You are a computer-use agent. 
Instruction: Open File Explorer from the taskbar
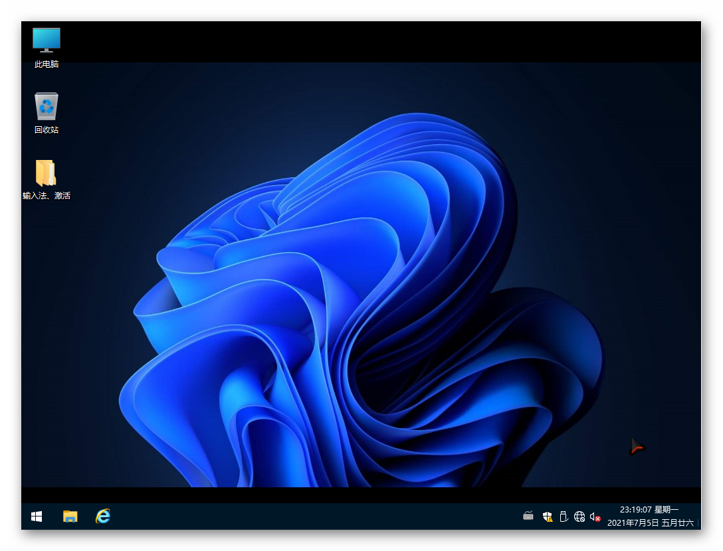pyautogui.click(x=70, y=516)
